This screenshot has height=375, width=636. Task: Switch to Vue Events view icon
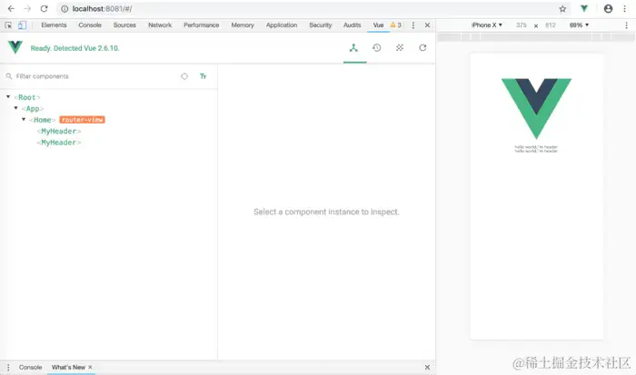[400, 48]
